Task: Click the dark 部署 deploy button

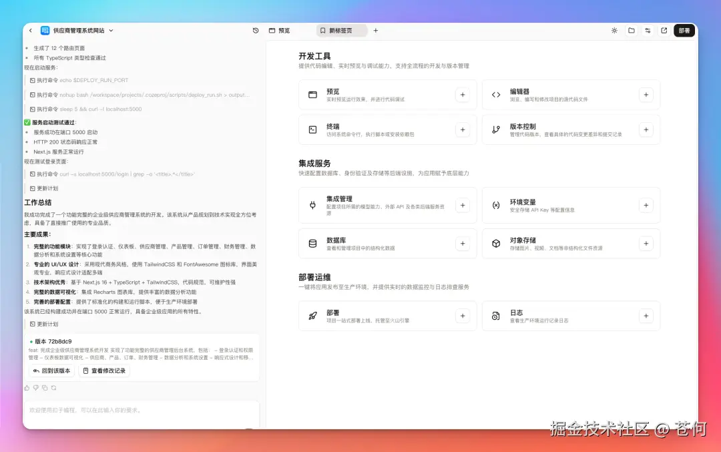Action: pyautogui.click(x=684, y=30)
